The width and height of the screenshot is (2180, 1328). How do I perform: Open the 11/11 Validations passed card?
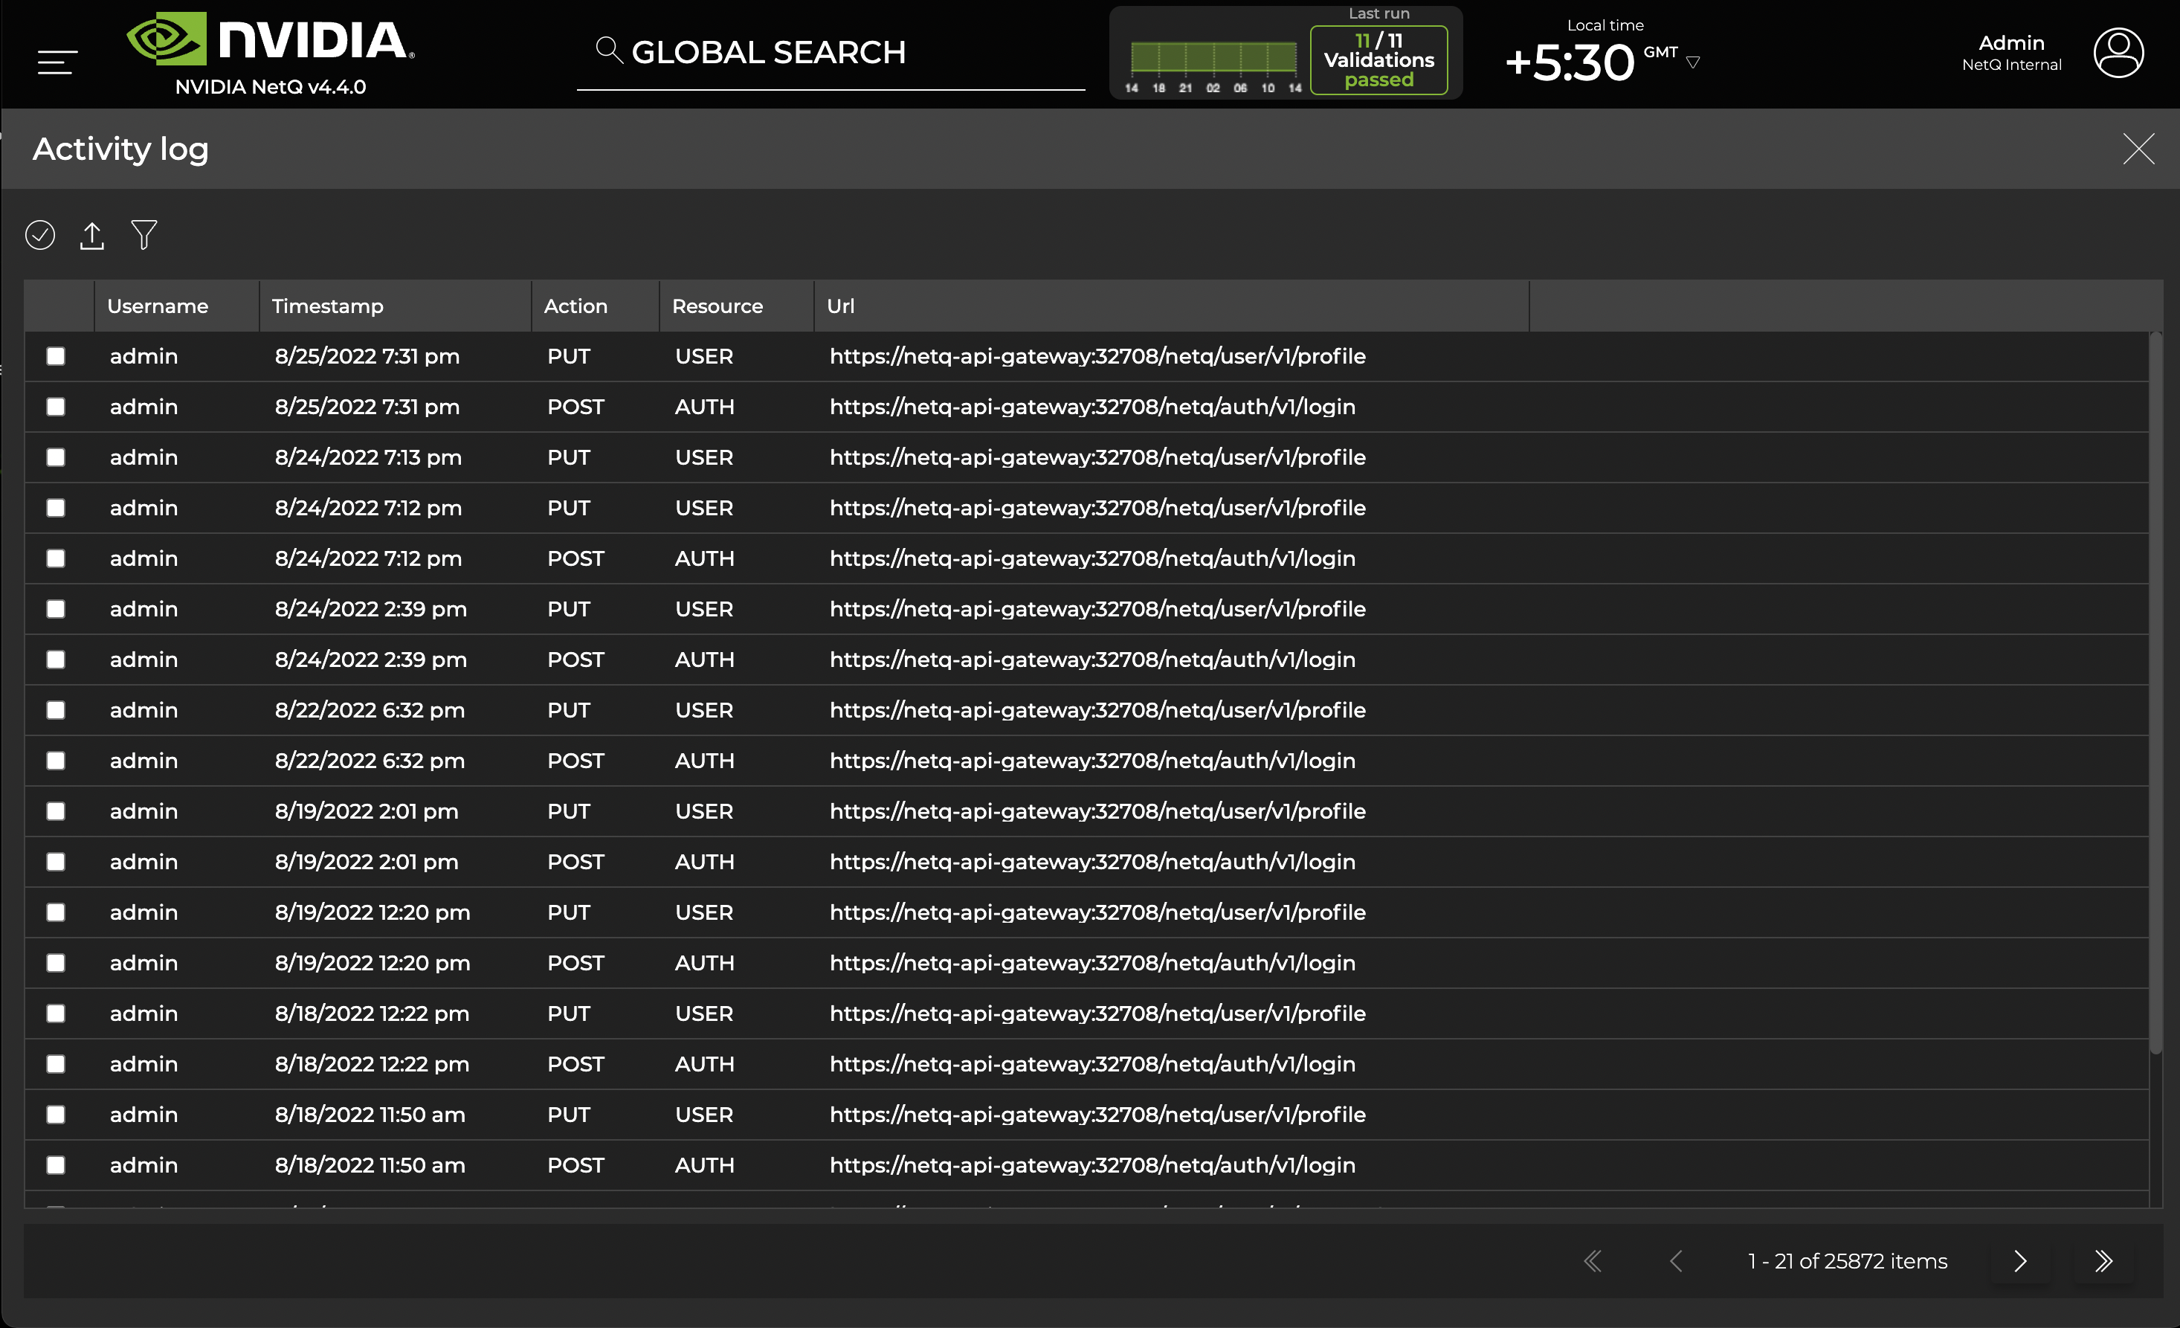click(x=1378, y=60)
